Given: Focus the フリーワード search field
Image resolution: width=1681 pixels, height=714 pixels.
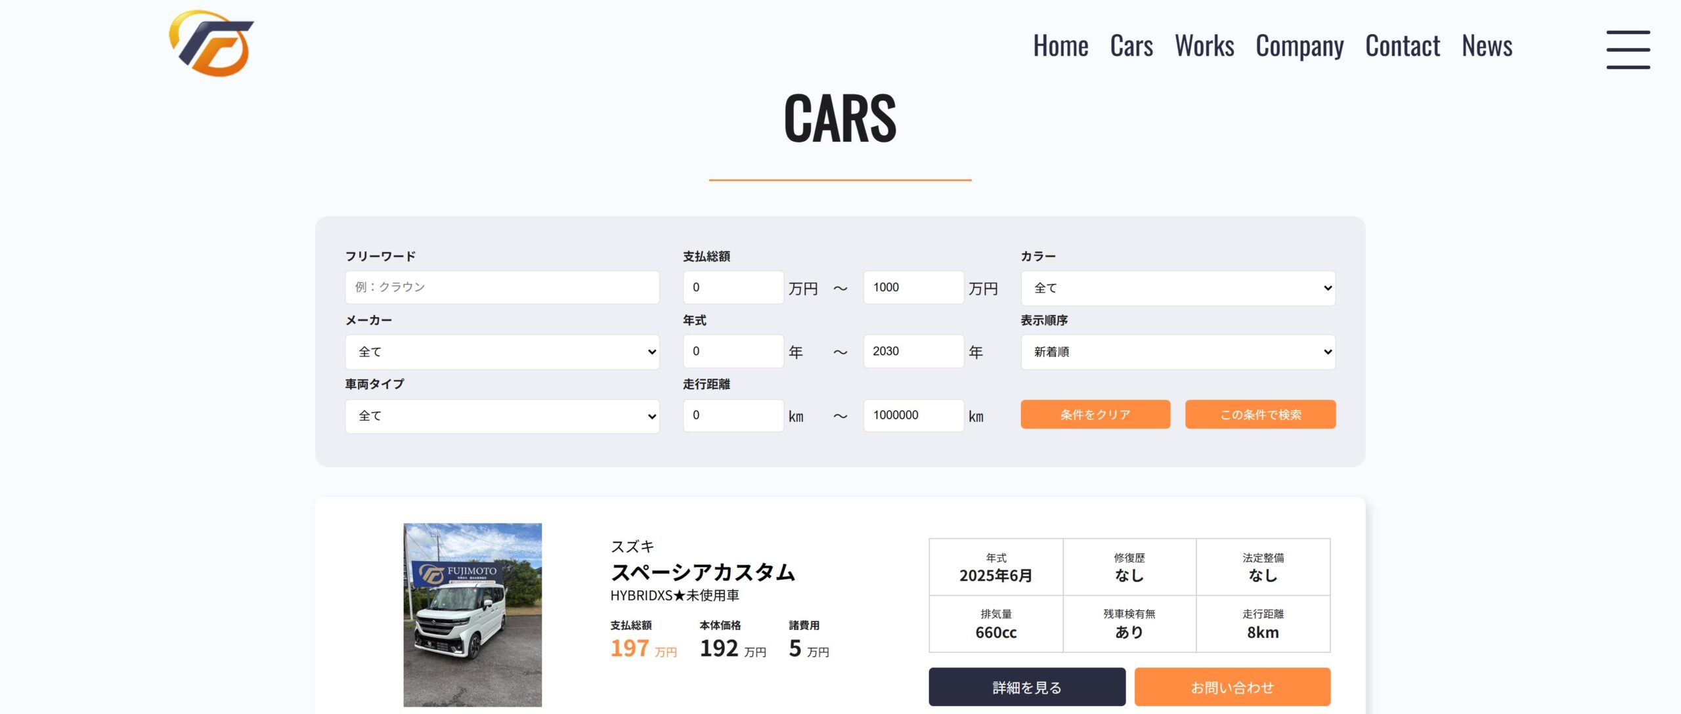Looking at the screenshot, I should [x=502, y=287].
